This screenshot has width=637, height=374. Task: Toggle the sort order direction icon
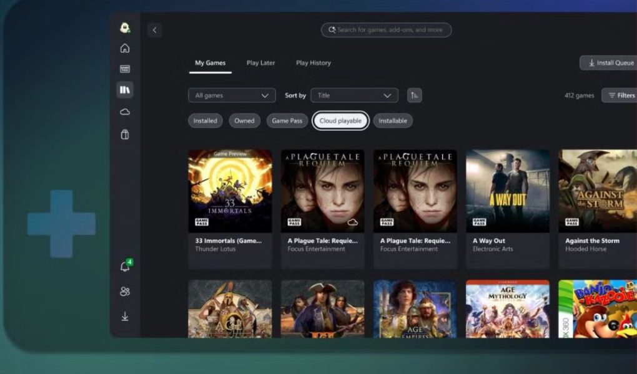[x=415, y=95]
